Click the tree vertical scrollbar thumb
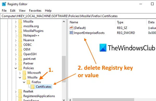Image resolution: width=156 pixels, height=101 pixels. point(64,69)
